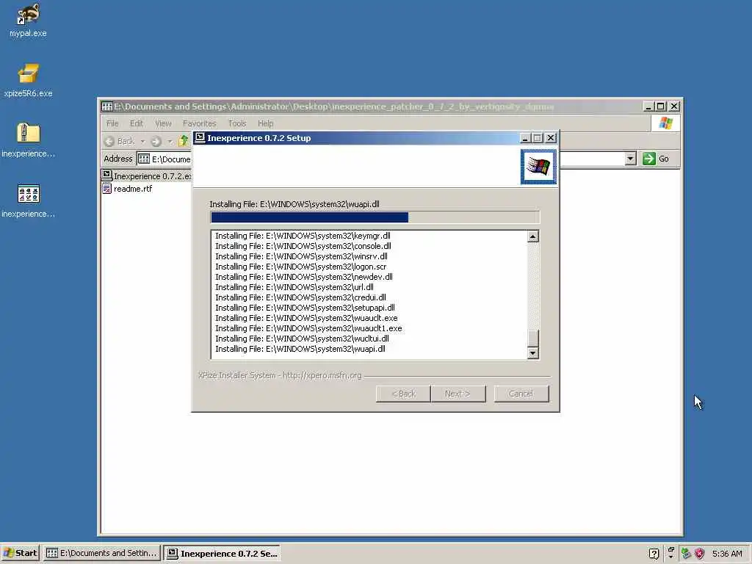Click the wuapi.dll line in log list
The width and height of the screenshot is (752, 564).
[300, 349]
